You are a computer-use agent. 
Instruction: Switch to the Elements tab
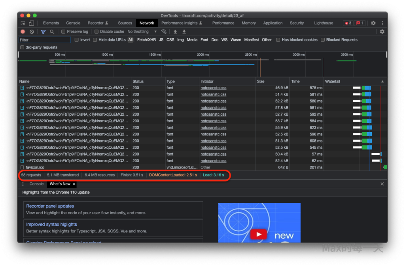51,23
